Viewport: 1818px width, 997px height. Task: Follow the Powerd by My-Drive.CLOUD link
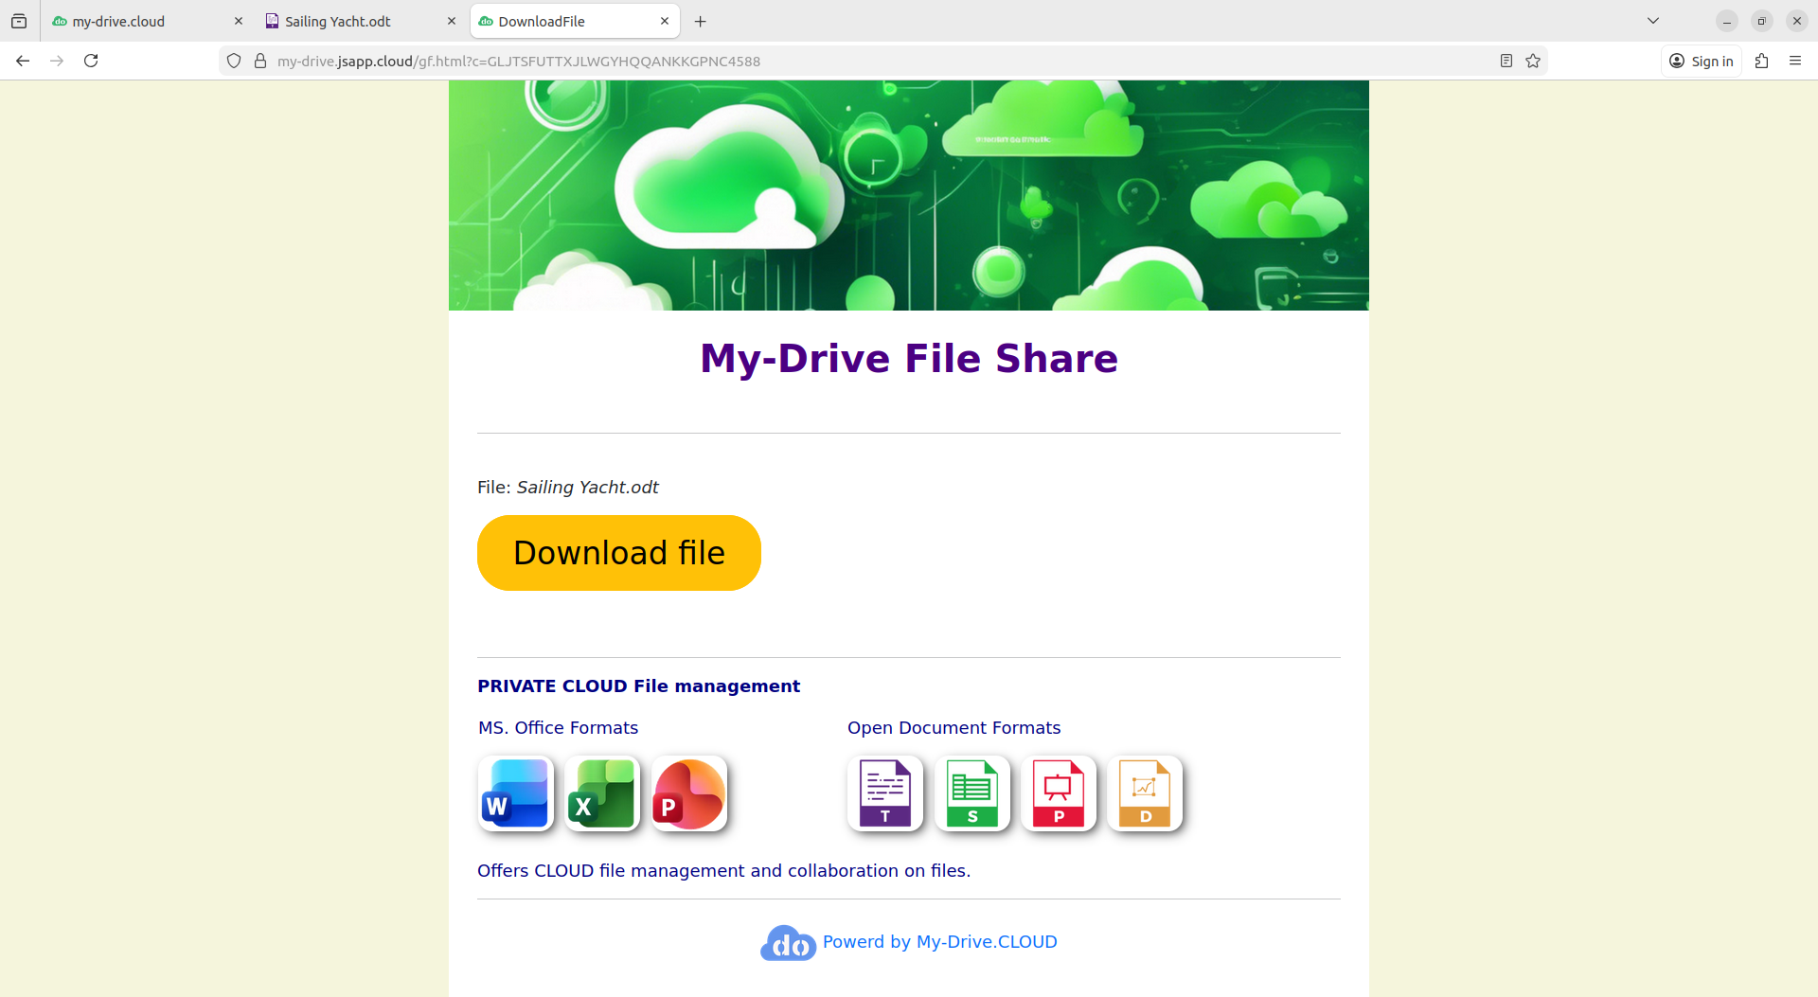click(x=939, y=941)
